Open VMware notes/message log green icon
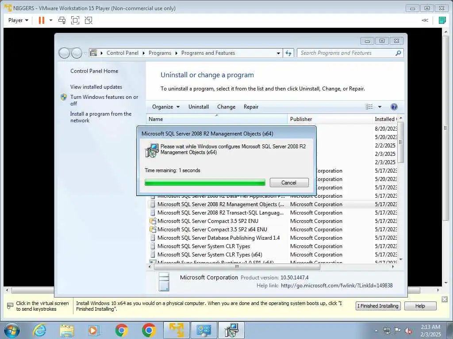The image size is (453, 339). coord(442,20)
